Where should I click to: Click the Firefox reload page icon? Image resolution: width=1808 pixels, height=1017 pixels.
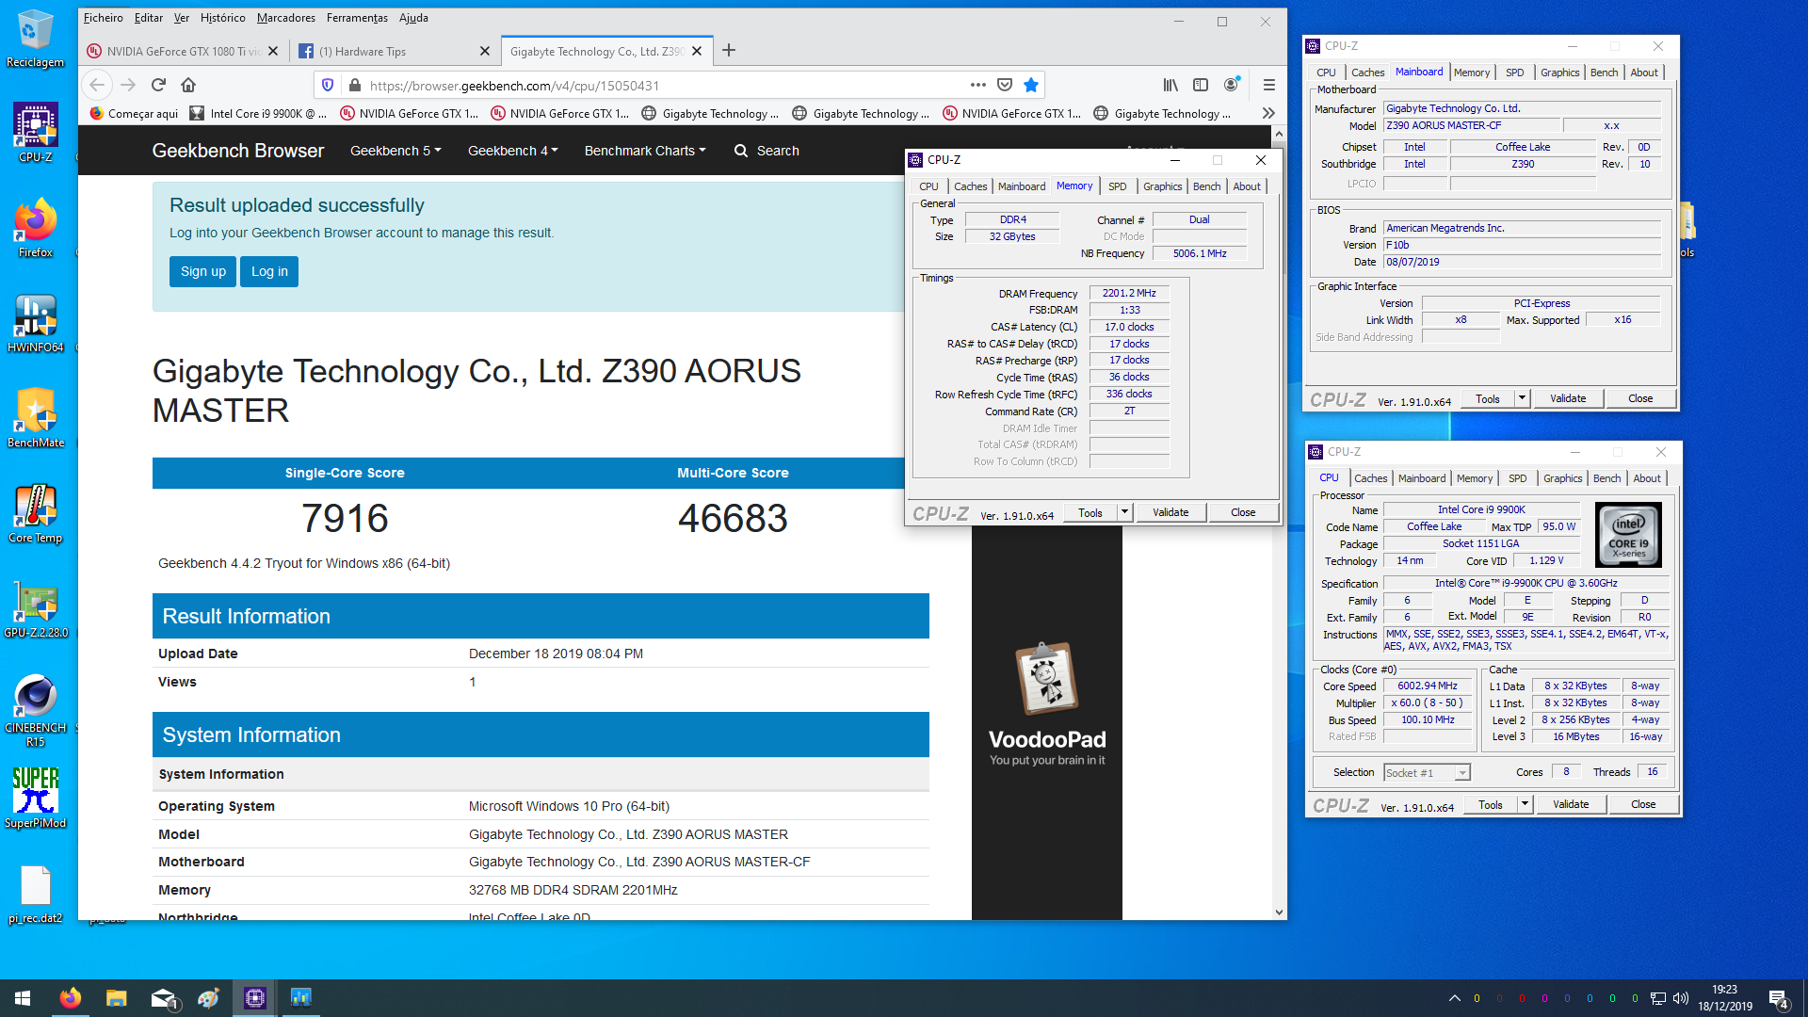click(158, 85)
